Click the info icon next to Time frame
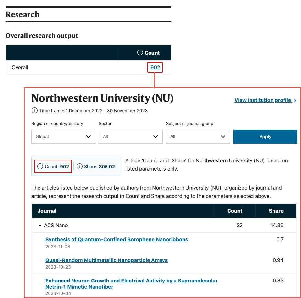This screenshot has height=298, width=301. [x=35, y=111]
